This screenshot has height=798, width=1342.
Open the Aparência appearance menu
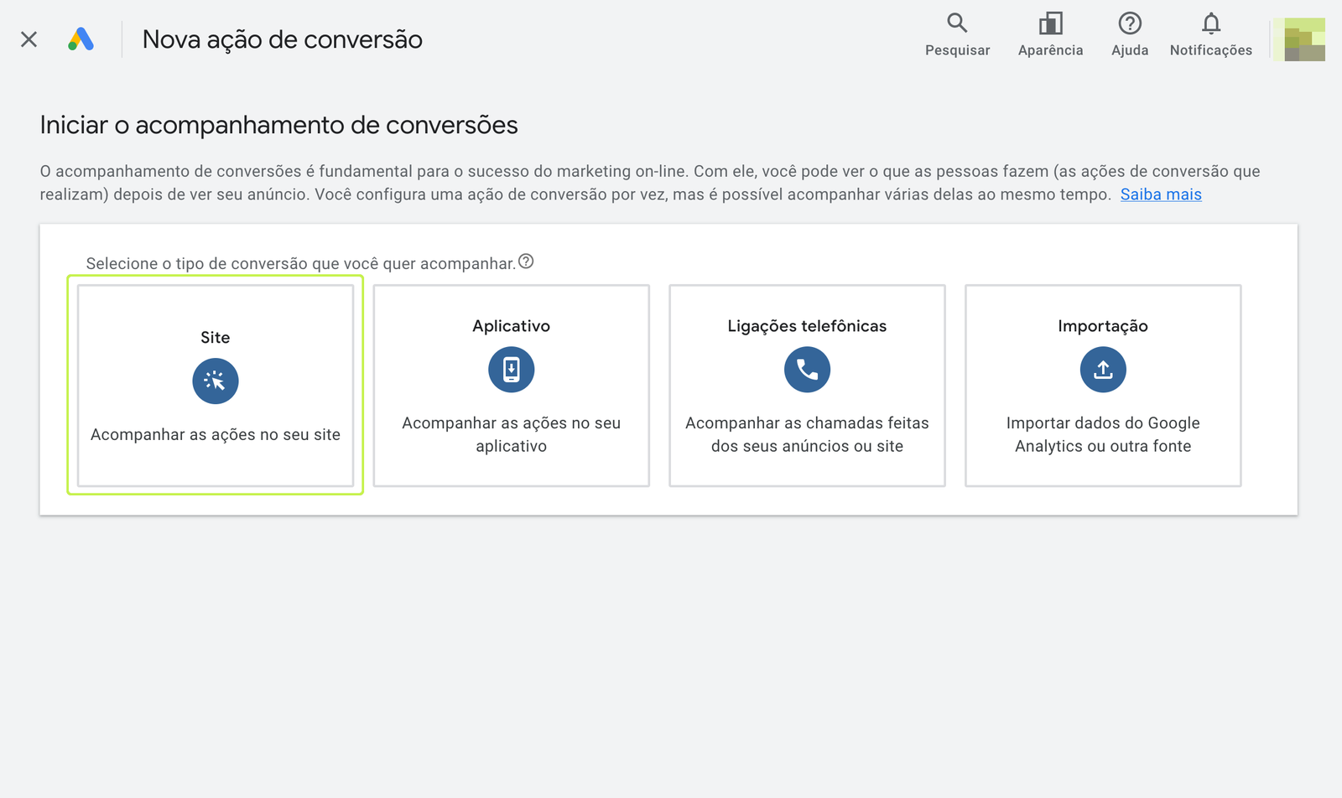coord(1050,34)
